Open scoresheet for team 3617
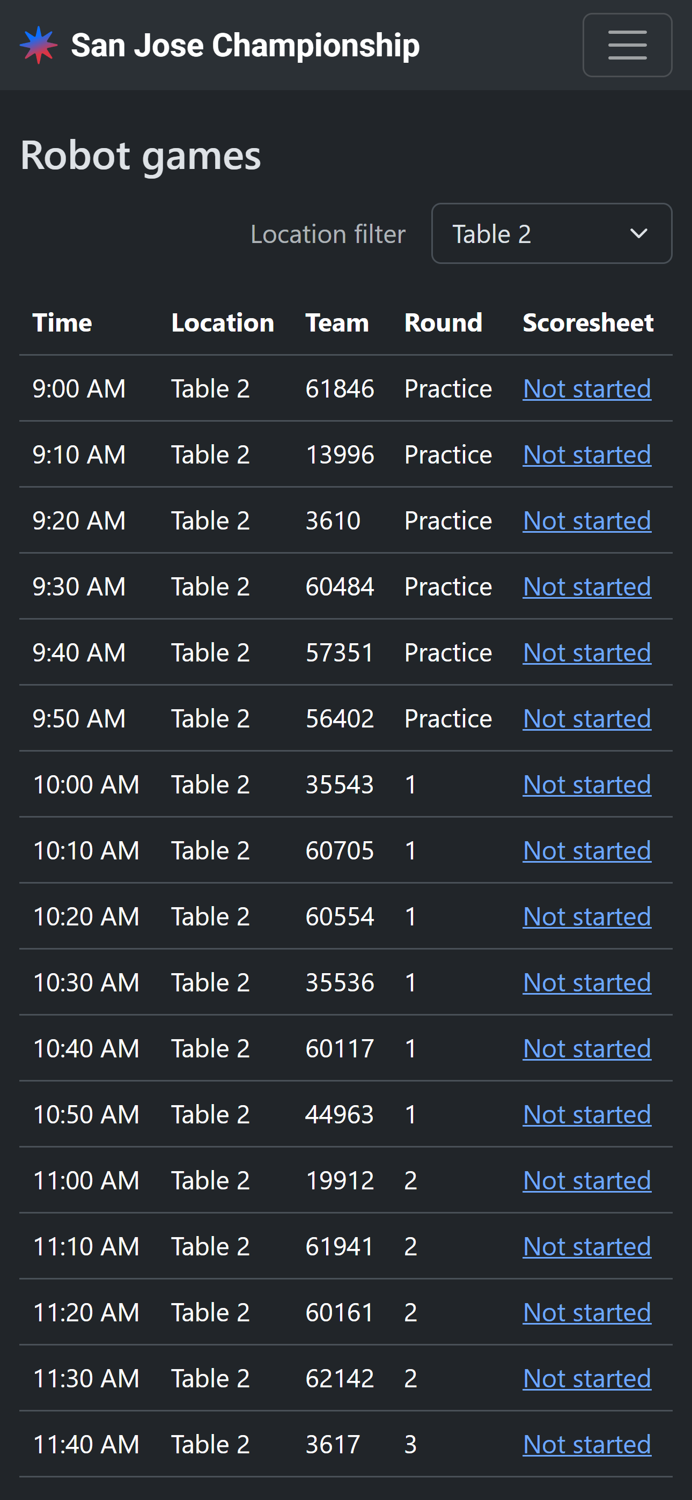The height and width of the screenshot is (1500, 692). pos(586,1445)
